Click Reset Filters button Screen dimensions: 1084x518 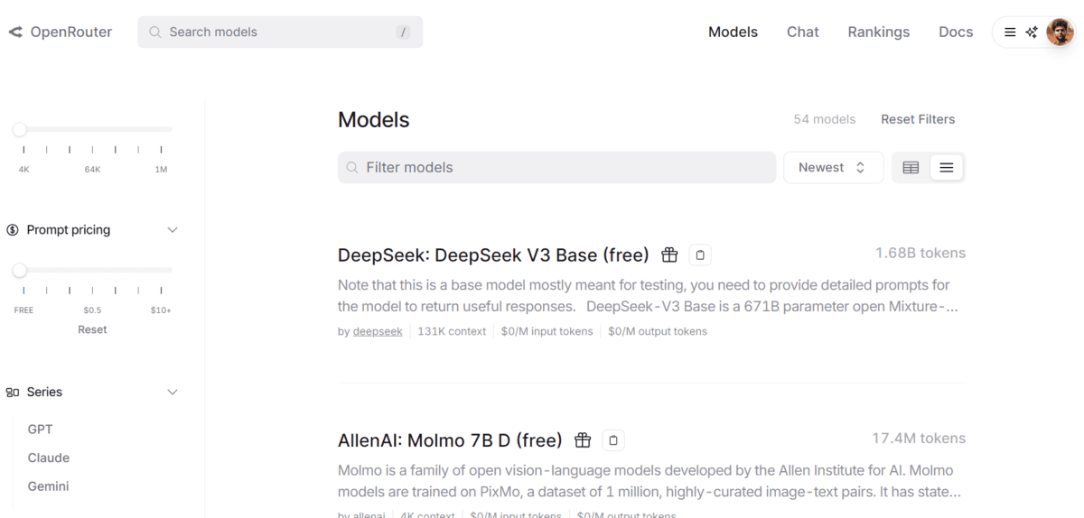(918, 119)
